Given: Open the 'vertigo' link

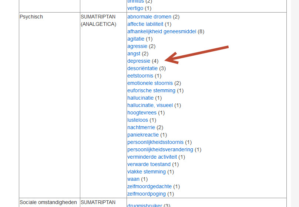Looking at the screenshot, I should click(x=135, y=8).
